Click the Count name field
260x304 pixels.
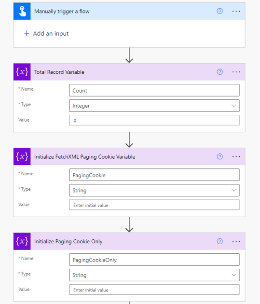[x=154, y=90]
